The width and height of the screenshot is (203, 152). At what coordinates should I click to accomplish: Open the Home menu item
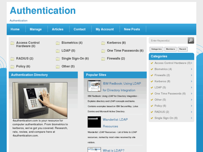coord(15,29)
